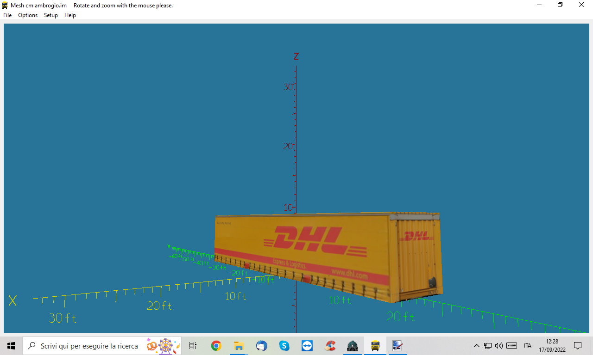This screenshot has height=355, width=593.
Task: Click the red Z axis label
Action: pos(296,56)
